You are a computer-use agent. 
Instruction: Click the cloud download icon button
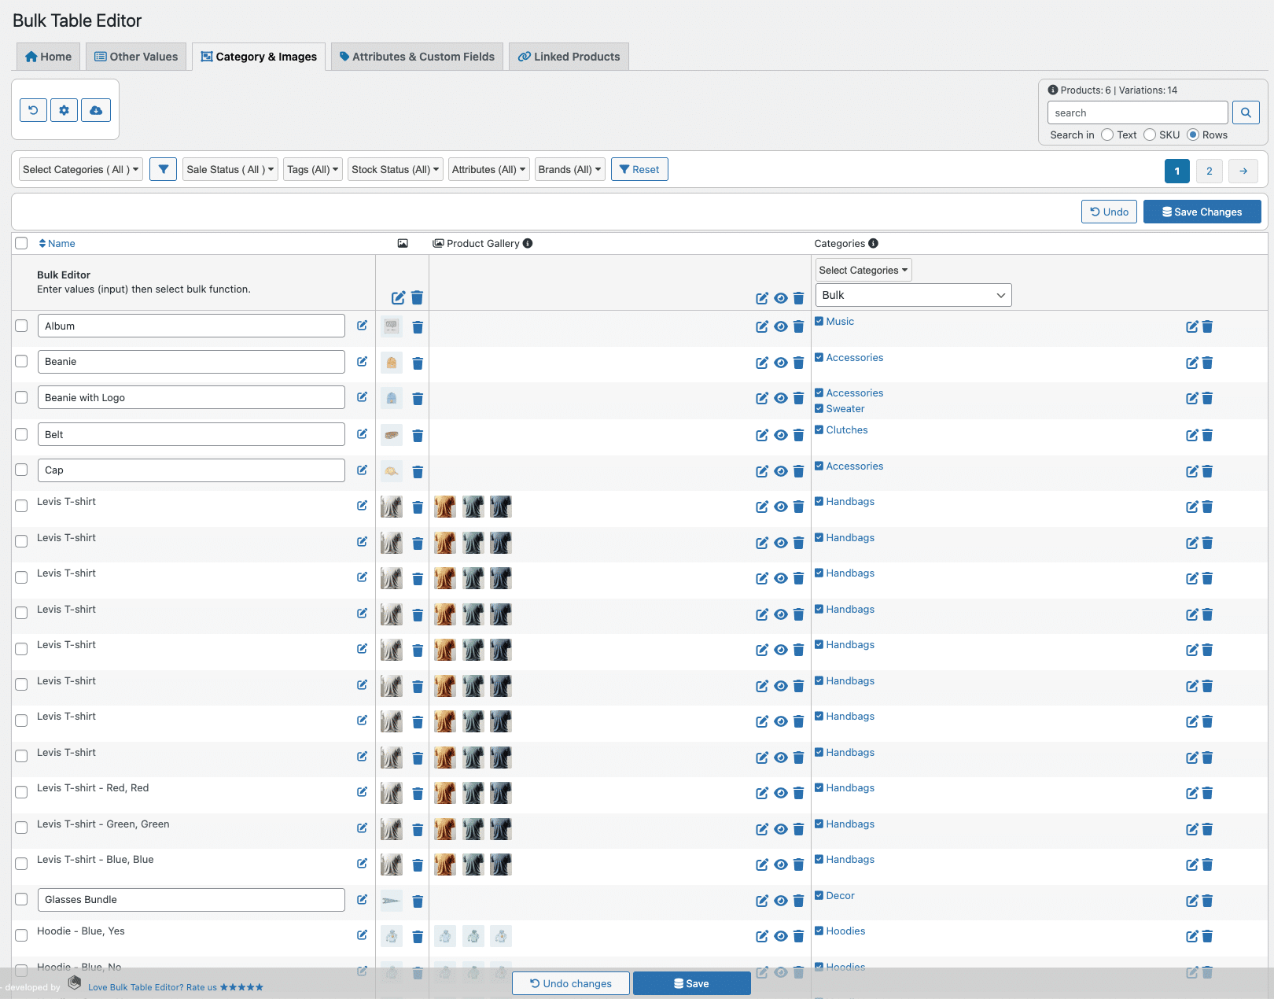click(x=96, y=110)
